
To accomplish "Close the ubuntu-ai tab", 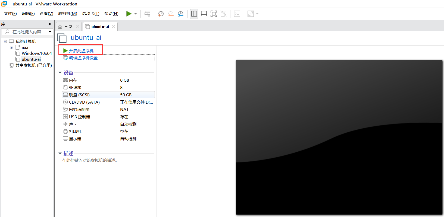I will [114, 26].
